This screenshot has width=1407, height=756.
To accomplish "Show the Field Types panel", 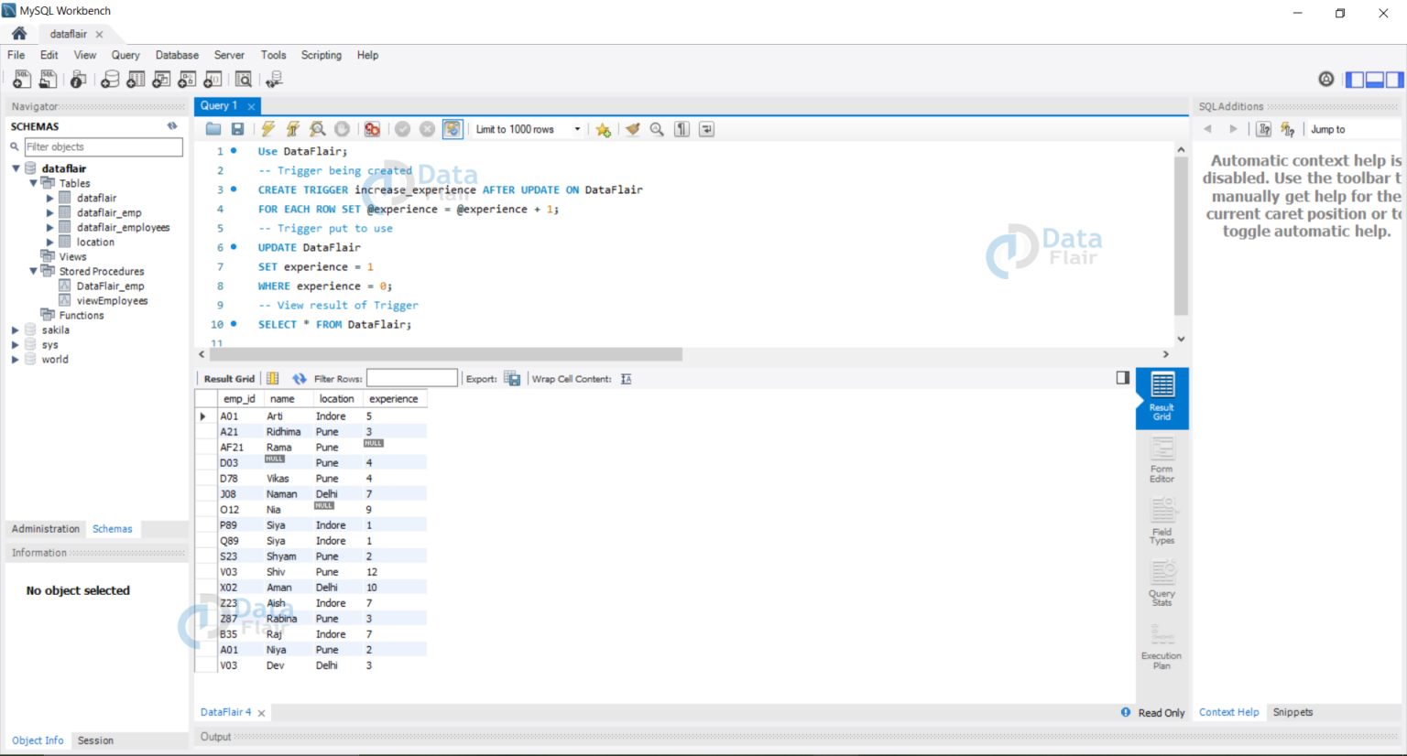I will click(1162, 522).
